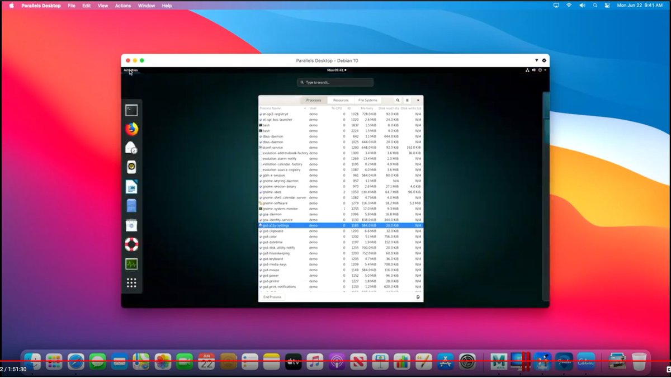Click the search icon in System Monitor
The width and height of the screenshot is (671, 378).
coord(398,100)
